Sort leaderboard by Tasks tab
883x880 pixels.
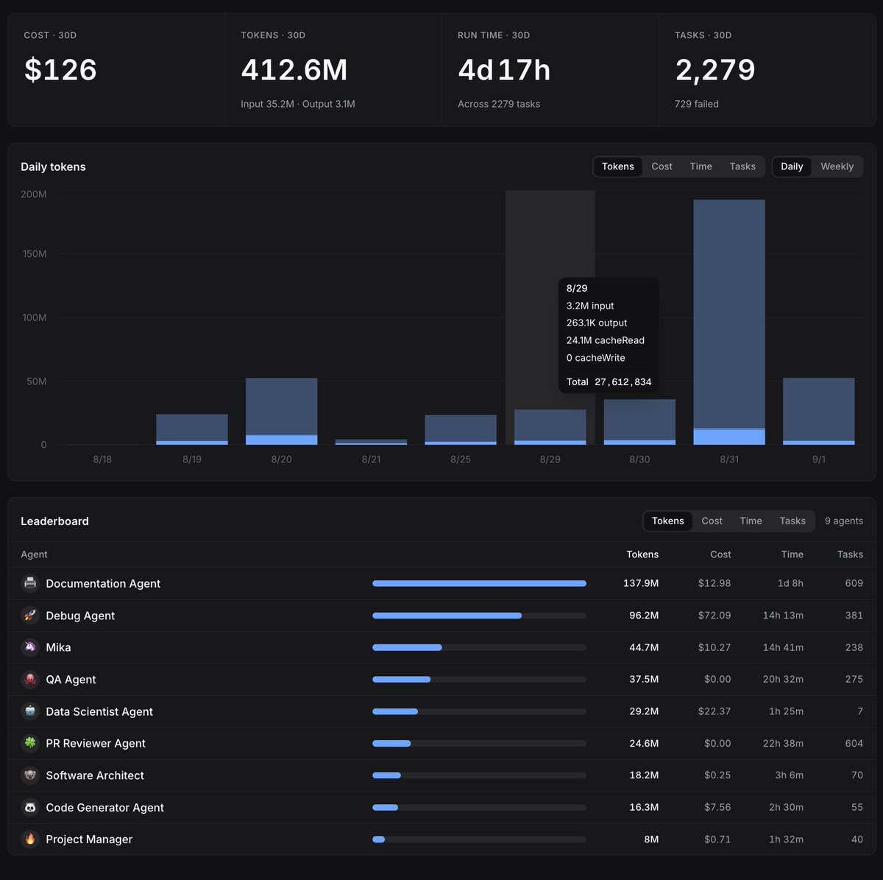point(792,521)
